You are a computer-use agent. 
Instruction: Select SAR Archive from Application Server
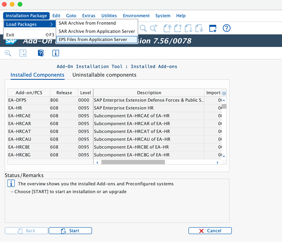click(x=97, y=32)
